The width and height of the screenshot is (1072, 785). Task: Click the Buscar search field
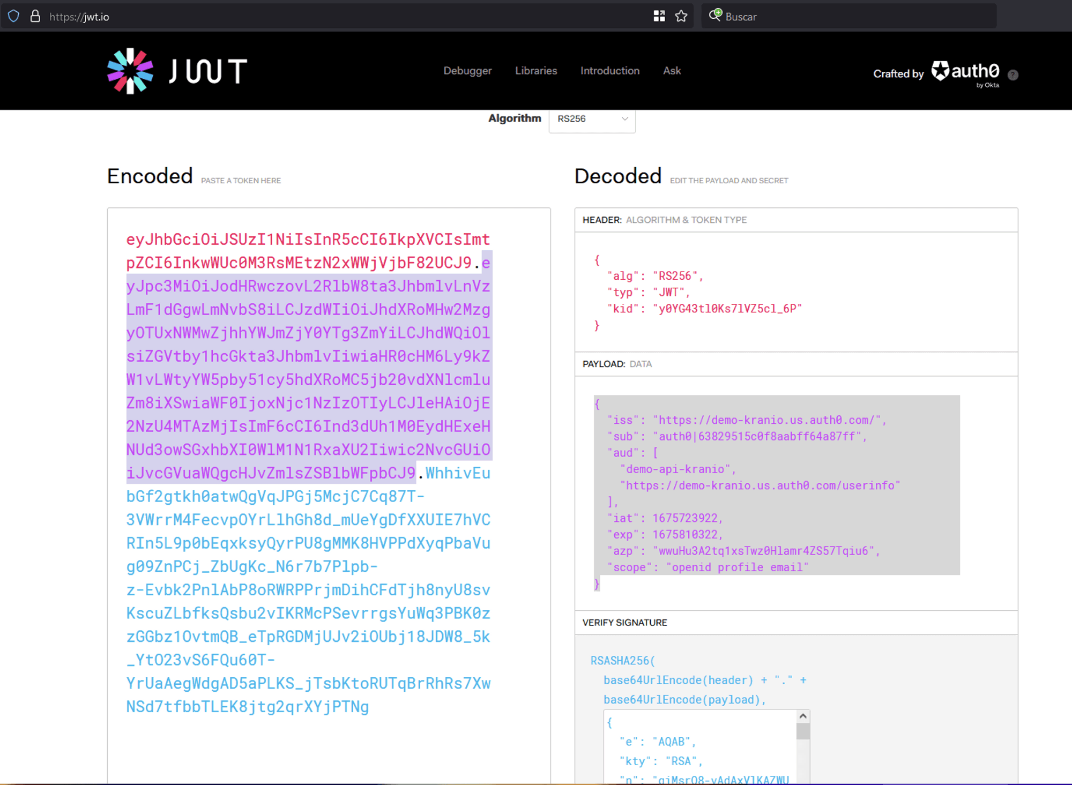pos(858,17)
